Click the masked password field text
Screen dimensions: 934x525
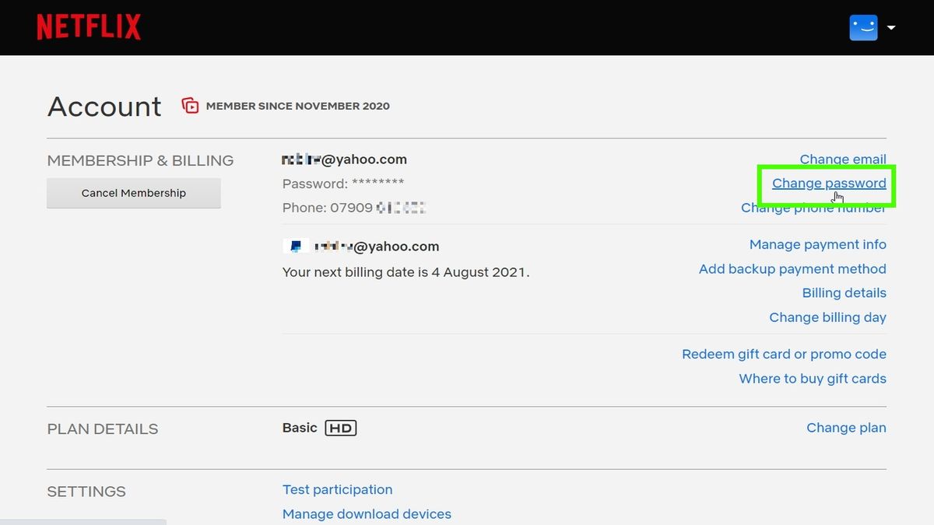(x=343, y=184)
